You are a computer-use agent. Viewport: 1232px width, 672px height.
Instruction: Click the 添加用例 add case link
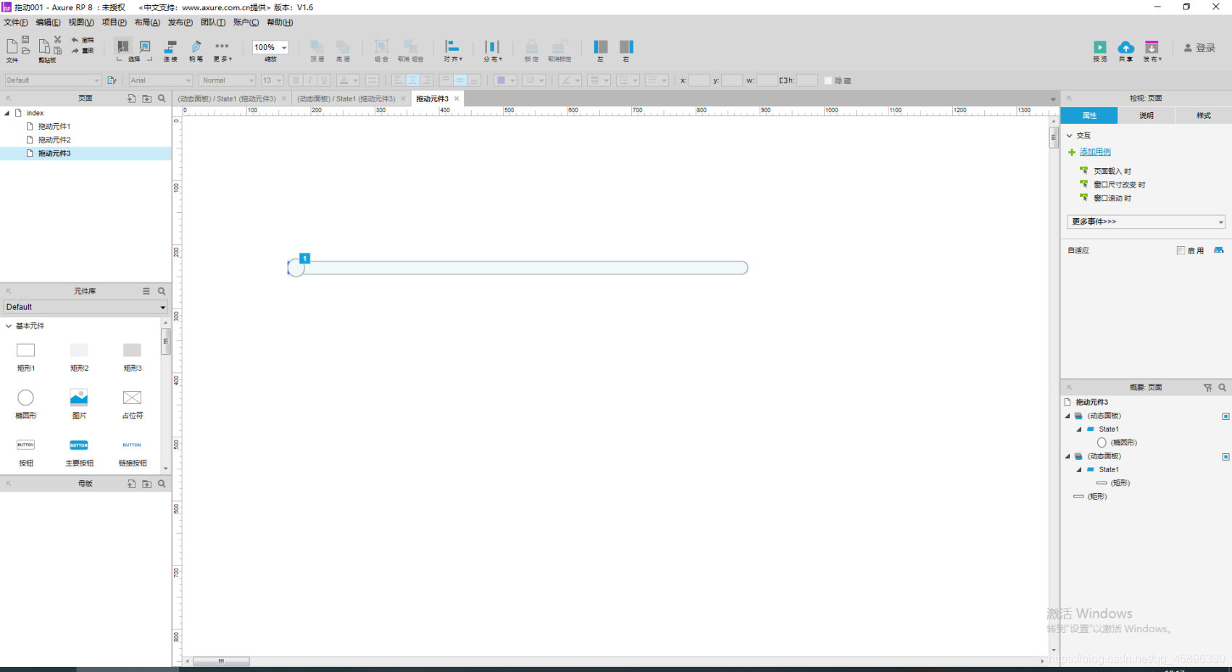1095,152
